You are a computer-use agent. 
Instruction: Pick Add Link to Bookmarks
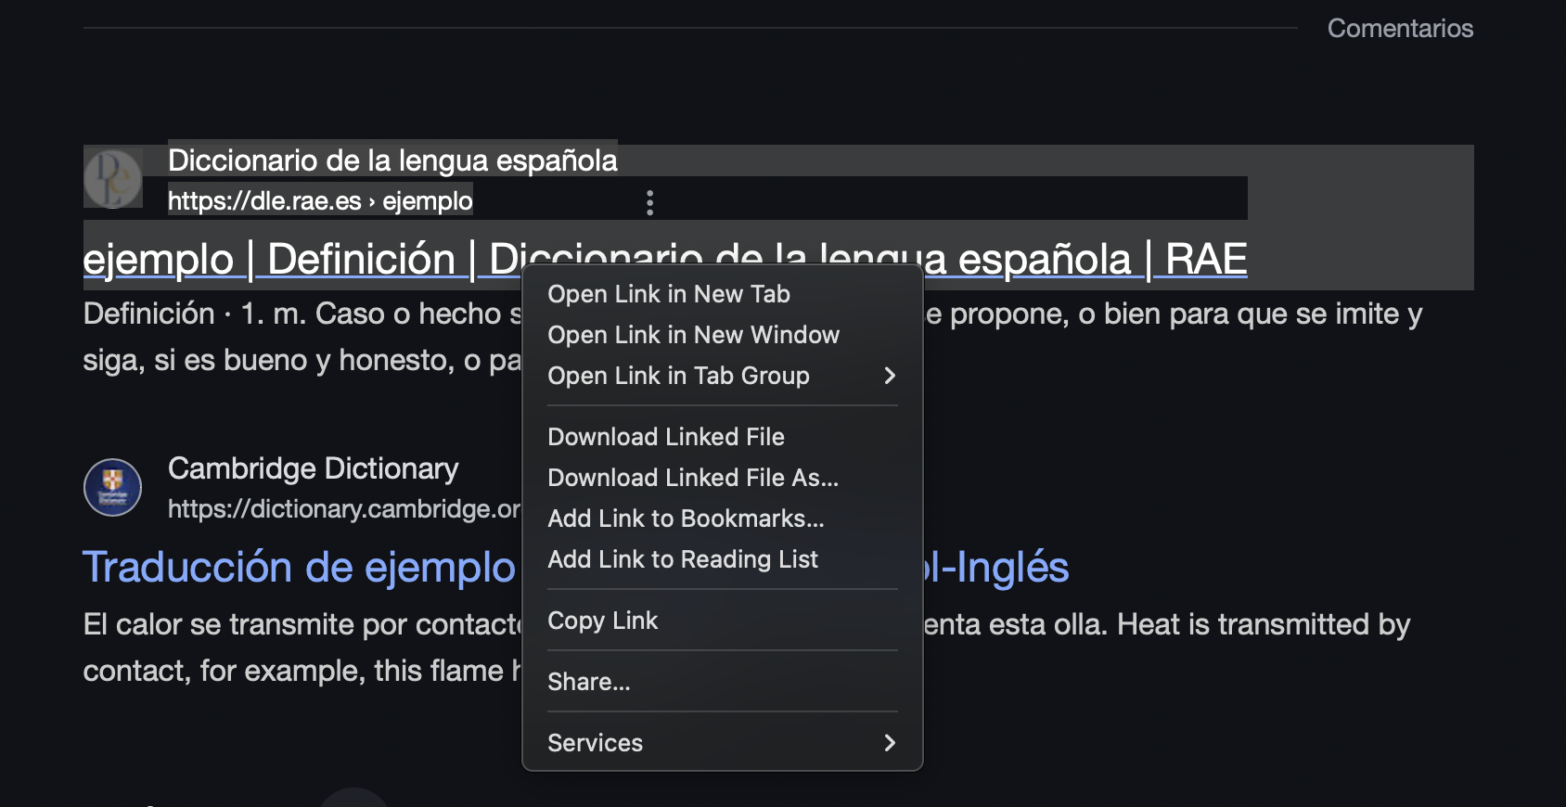point(686,519)
